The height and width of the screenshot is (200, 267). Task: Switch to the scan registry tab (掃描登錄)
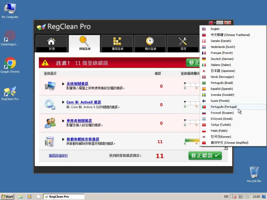point(84,43)
